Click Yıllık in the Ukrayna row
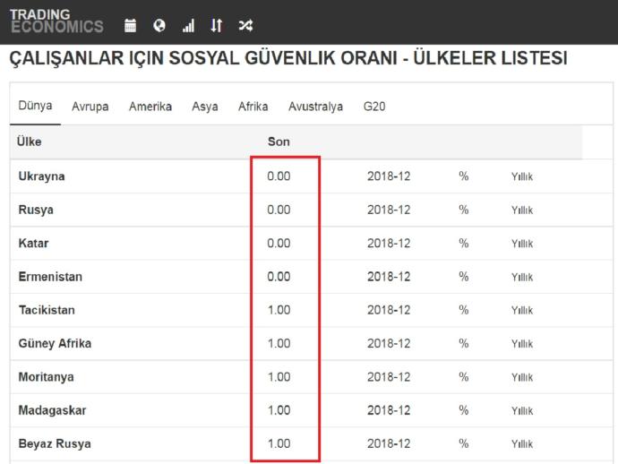Image resolution: width=618 pixels, height=464 pixels. pos(522,176)
